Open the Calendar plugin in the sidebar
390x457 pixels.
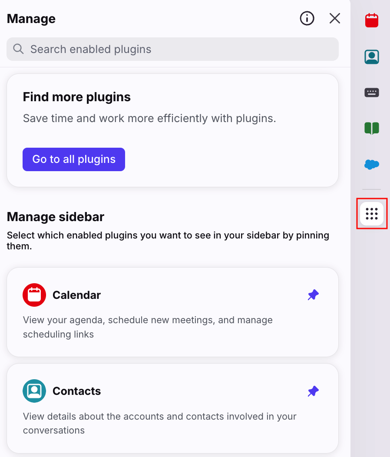372,20
